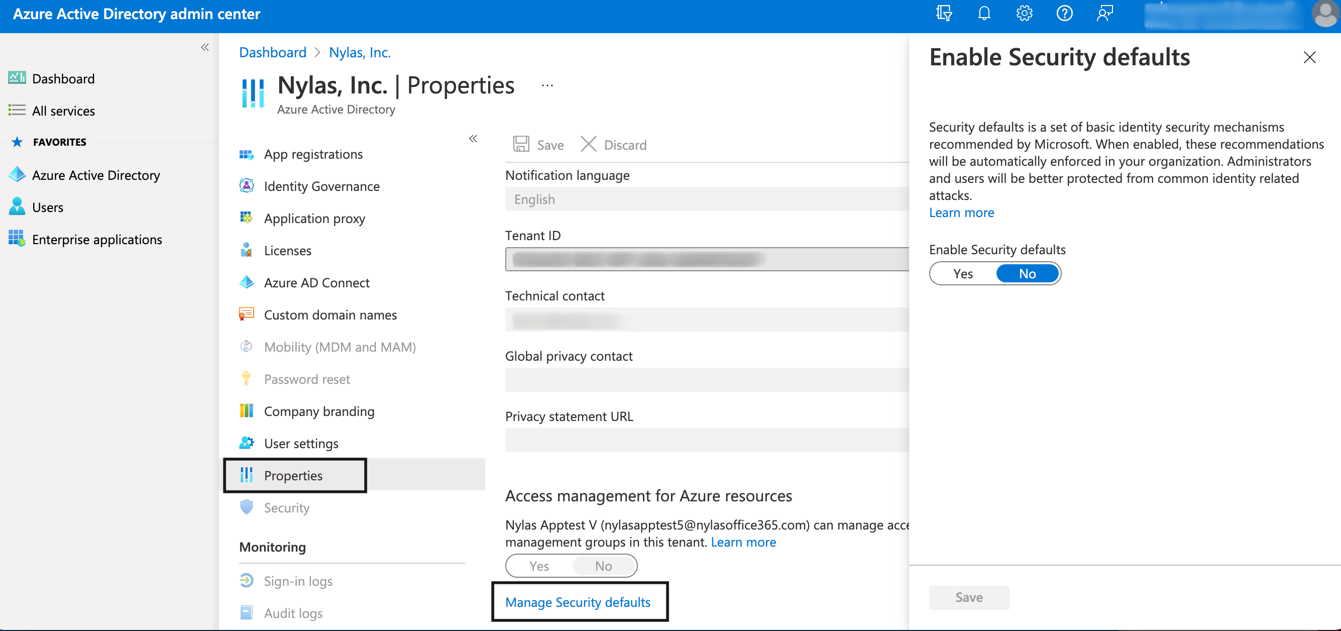Screen dimensions: 1341x631
Task: Open Azure AD Connect
Action: [316, 282]
